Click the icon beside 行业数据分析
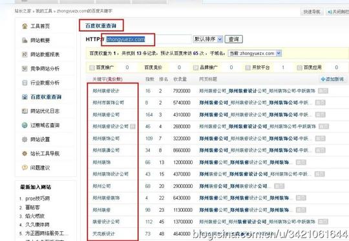Viewport: 349px width, 241px height. [x=25, y=83]
